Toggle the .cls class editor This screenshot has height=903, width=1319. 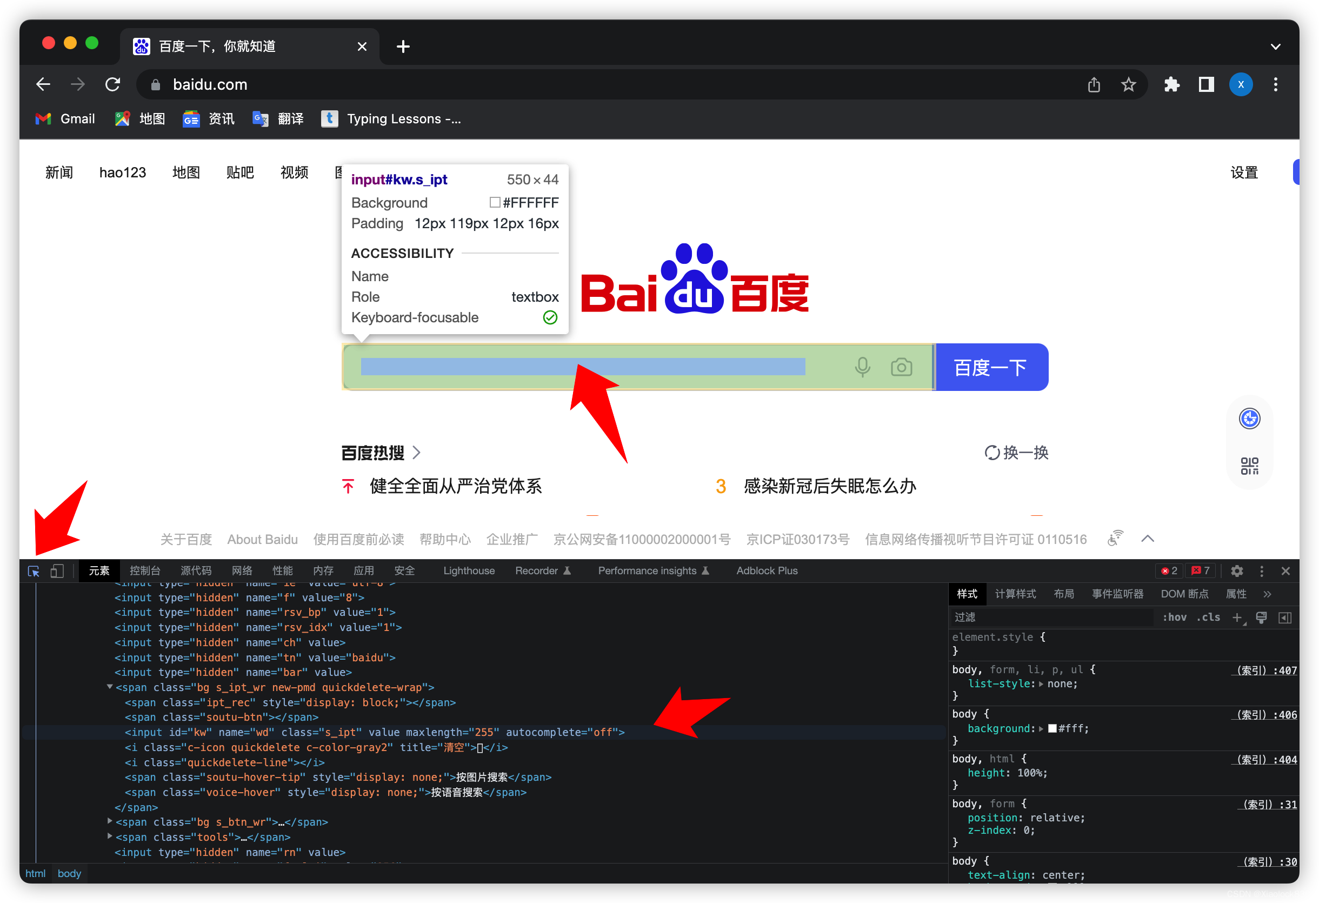coord(1208,618)
